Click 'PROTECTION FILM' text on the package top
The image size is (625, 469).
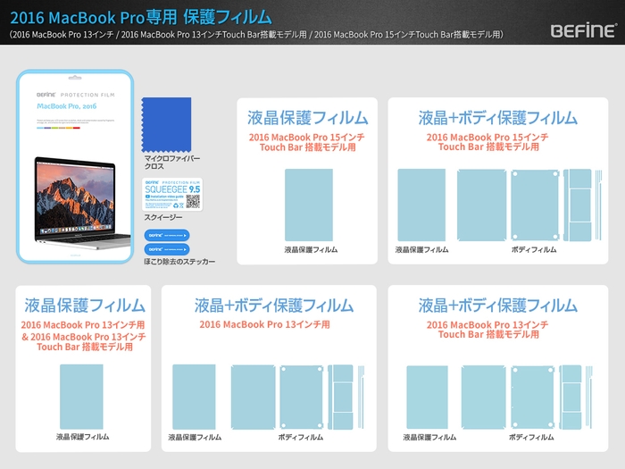[x=87, y=95]
